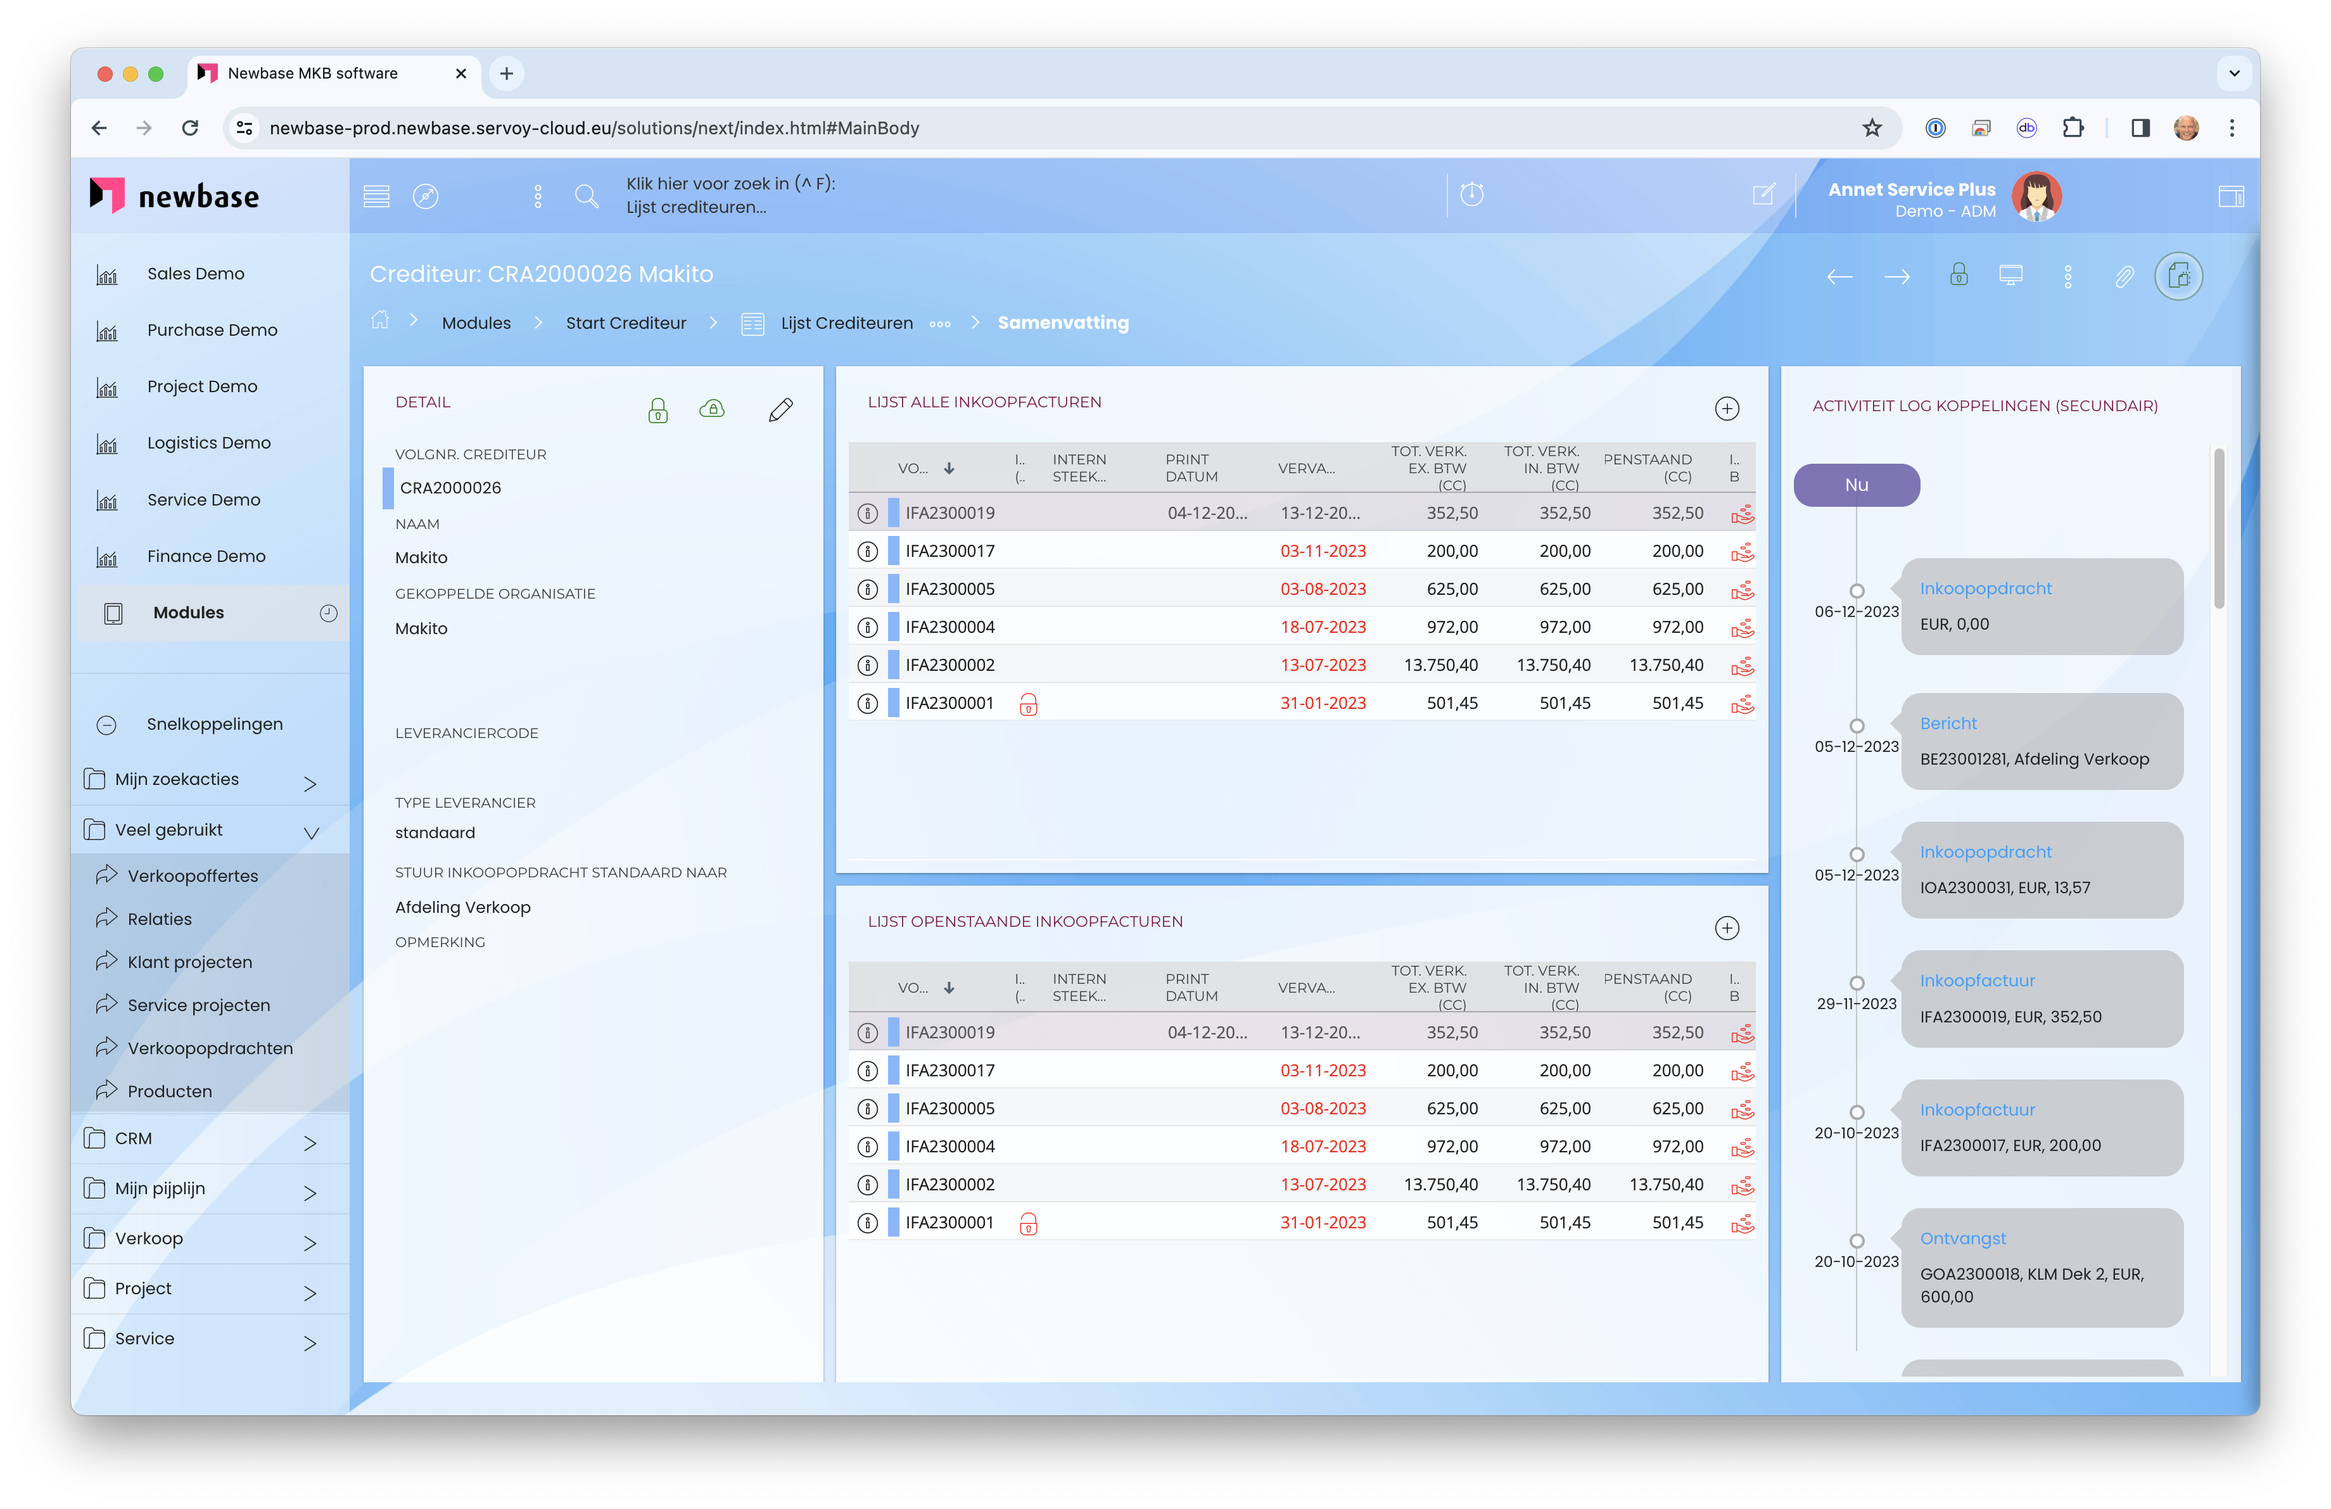
Task: Add invoice via plus in Lijst alle inkoopfacturen
Action: click(x=1727, y=409)
